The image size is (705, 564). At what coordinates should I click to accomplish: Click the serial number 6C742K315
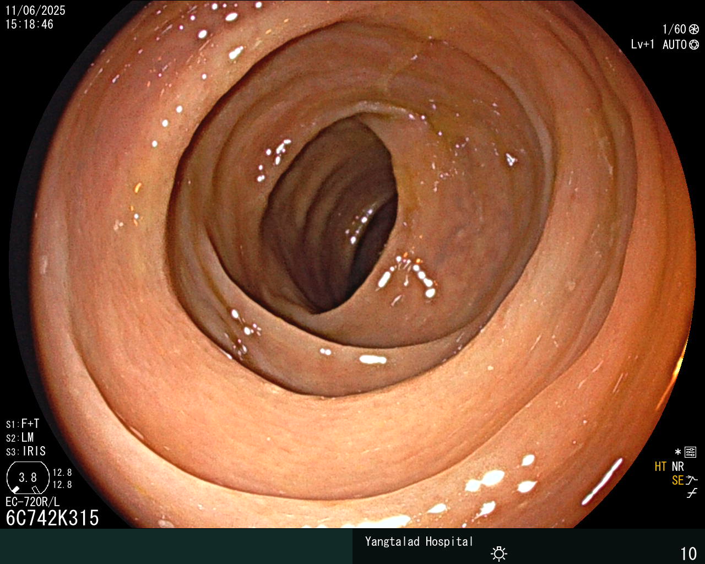point(52,518)
